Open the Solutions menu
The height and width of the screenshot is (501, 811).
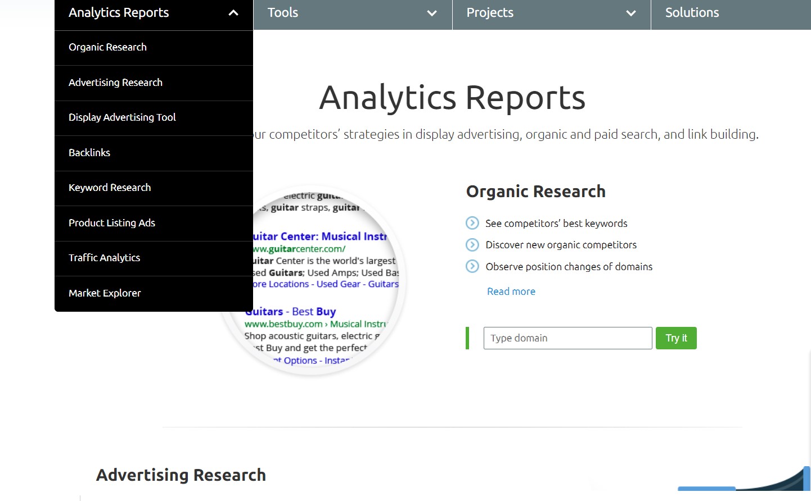tap(692, 12)
